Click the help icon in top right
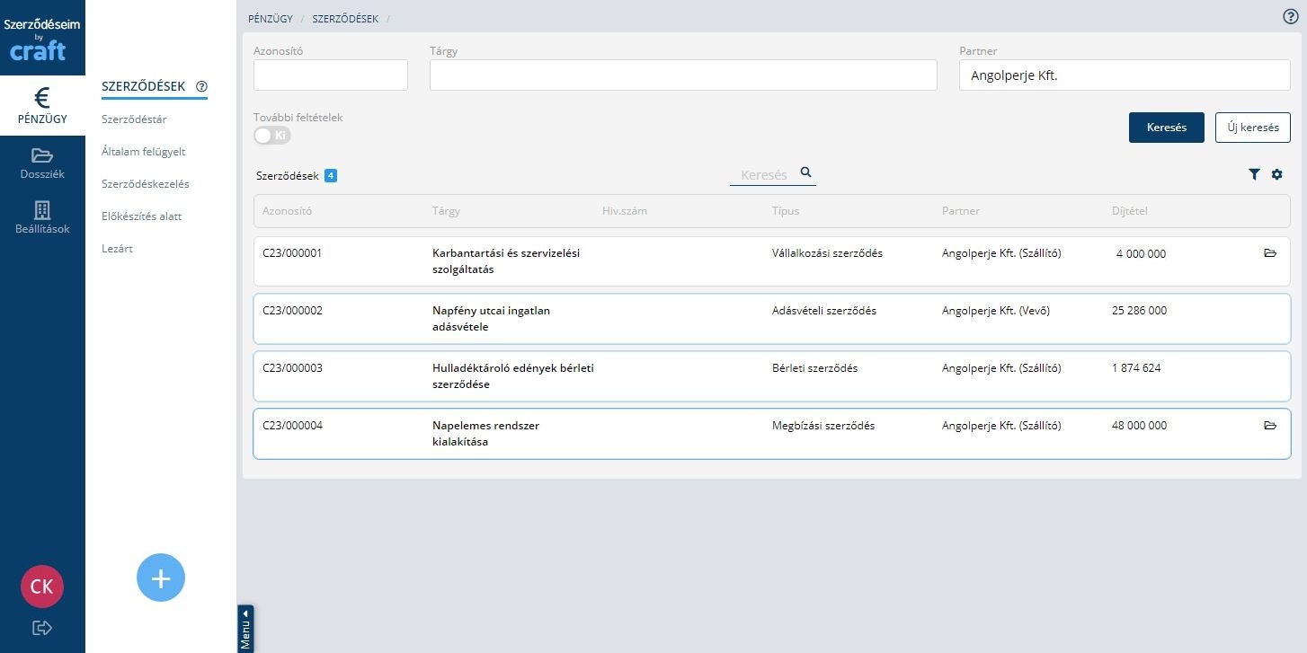 pos(1290,17)
